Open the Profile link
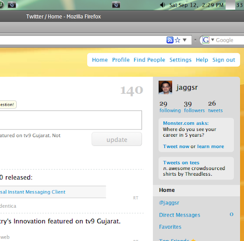Viewport: 244px width, 241px height. [121, 60]
